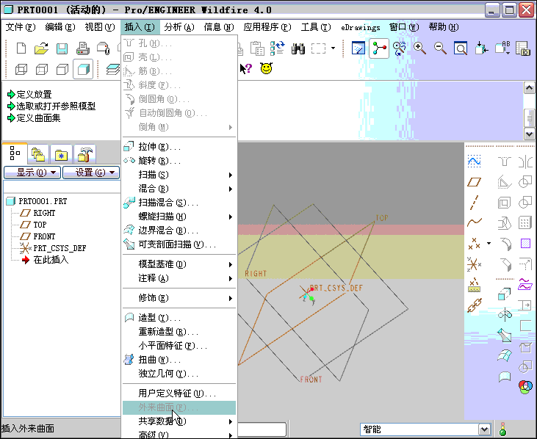Switch to the Folder Browser tab

tap(38, 155)
